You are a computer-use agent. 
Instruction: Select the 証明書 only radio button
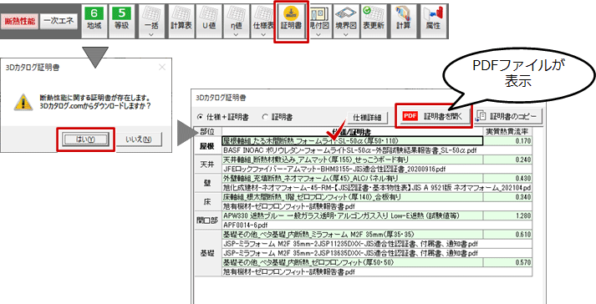pyautogui.click(x=278, y=118)
